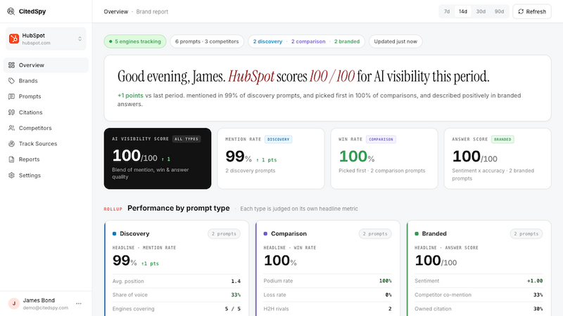The image size is (563, 316).
Task: Click the Competitor co-mention row
Action: (479, 295)
